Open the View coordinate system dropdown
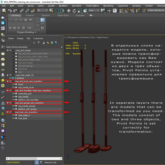The height and width of the screenshot is (165, 165). pos(94,10)
